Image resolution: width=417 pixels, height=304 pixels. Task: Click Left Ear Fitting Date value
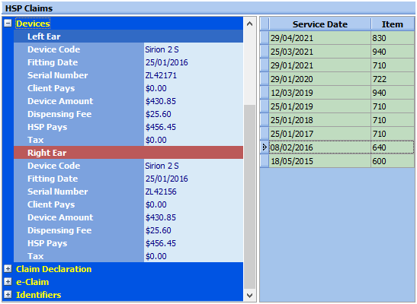click(167, 62)
